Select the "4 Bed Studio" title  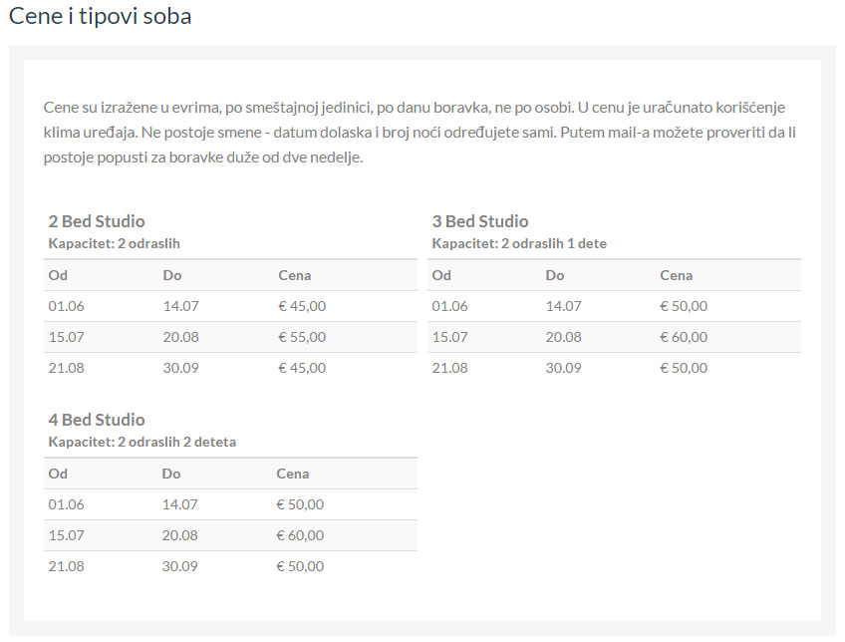point(97,420)
